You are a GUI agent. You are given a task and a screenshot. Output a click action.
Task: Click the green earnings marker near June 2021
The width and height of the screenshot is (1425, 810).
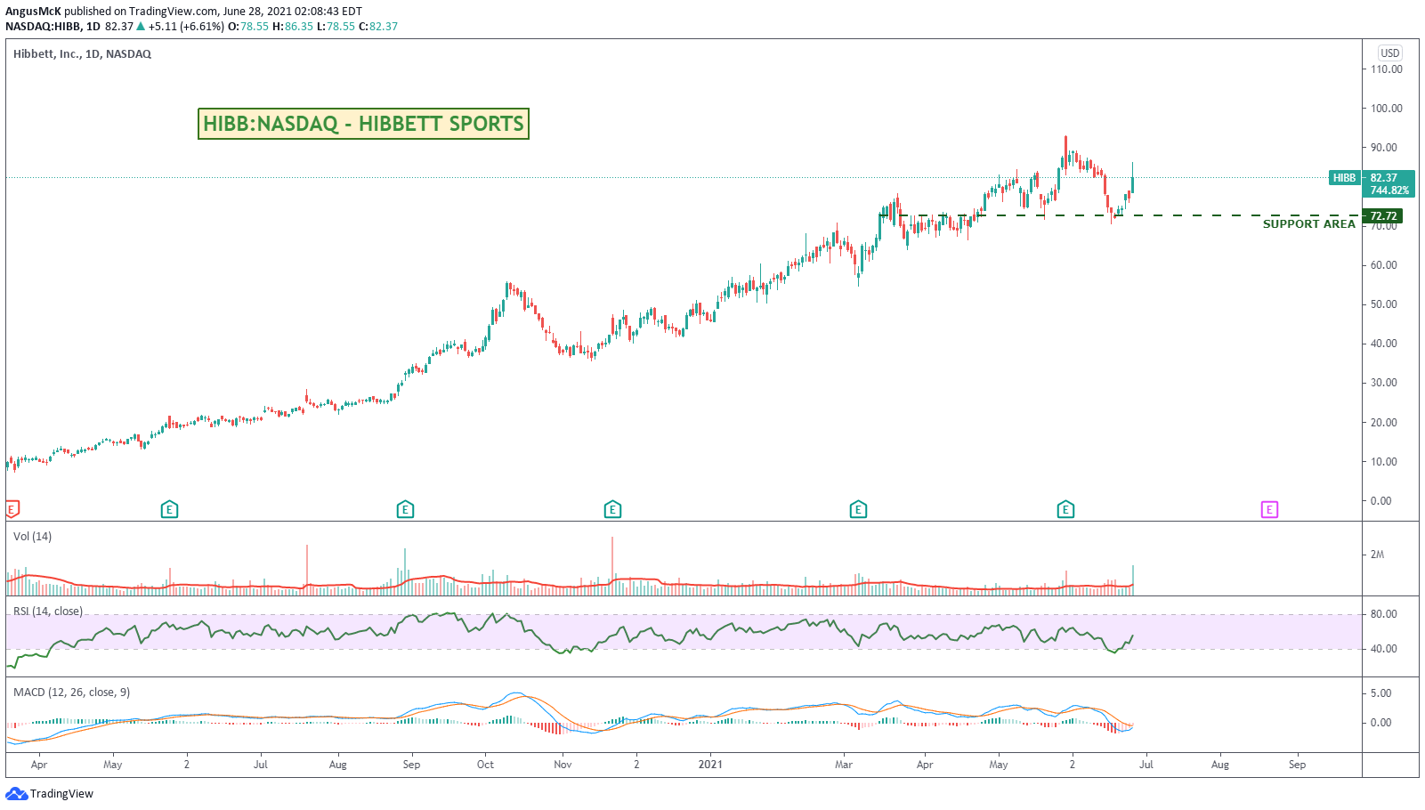(x=1065, y=509)
